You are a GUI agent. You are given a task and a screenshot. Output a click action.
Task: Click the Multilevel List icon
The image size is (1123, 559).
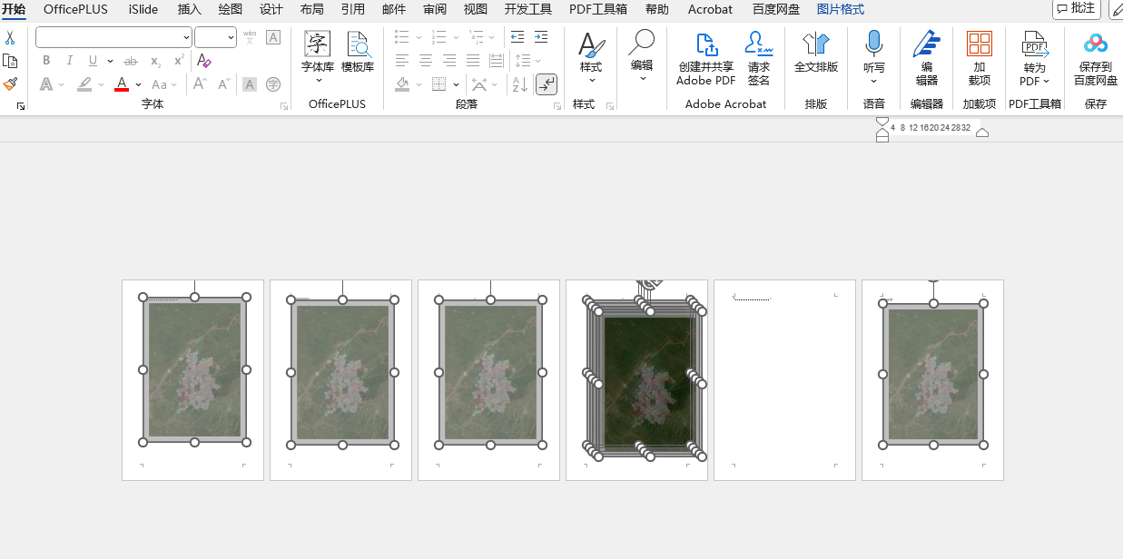click(x=477, y=37)
